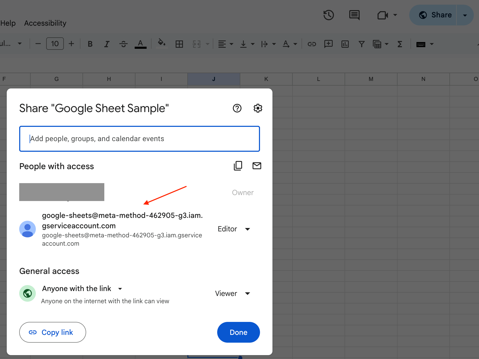The height and width of the screenshot is (359, 479).
Task: Copy emails of people with access
Action: click(x=238, y=166)
